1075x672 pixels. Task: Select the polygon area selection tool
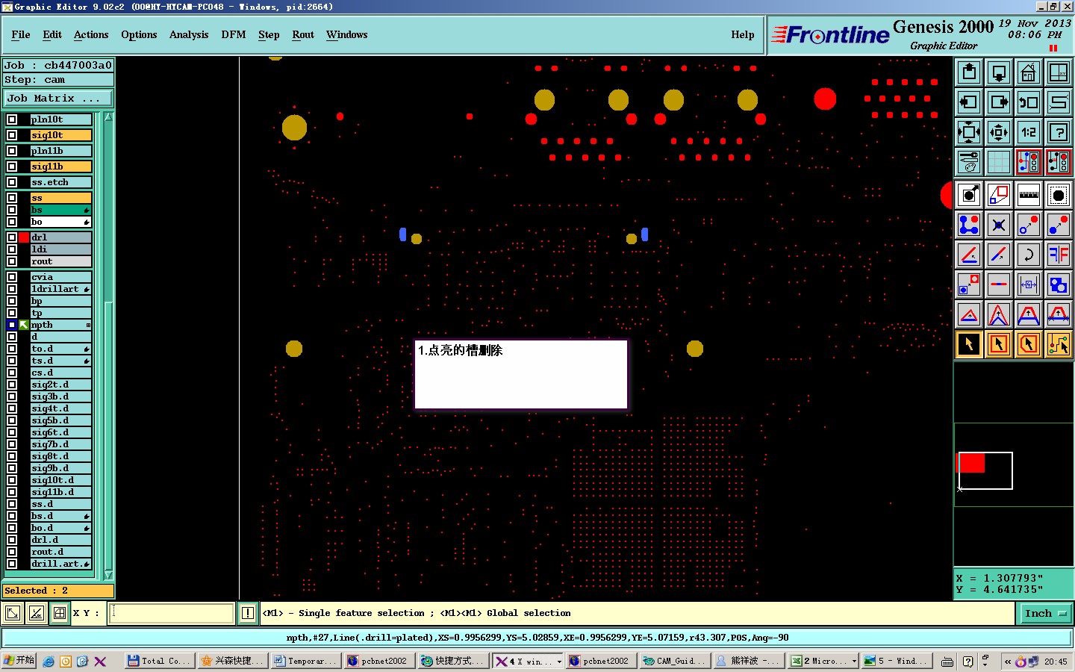1029,344
